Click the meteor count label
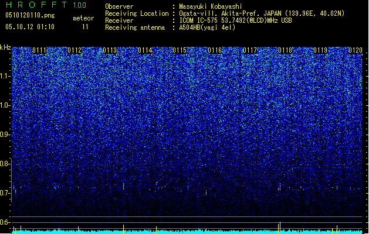Viewport: 369px width, 234px height. (83, 18)
